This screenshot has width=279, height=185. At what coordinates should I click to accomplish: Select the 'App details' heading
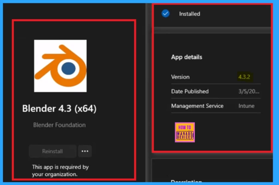pos(187,57)
